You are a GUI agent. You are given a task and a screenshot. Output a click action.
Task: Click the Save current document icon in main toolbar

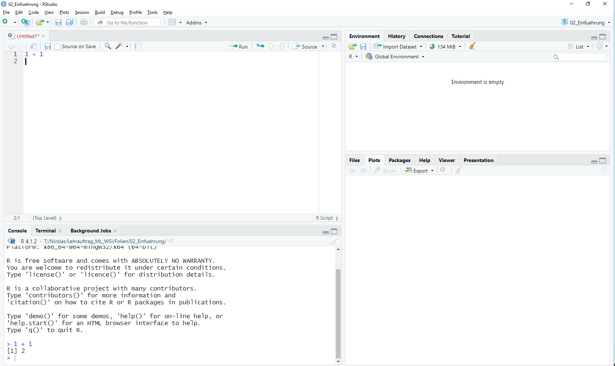[58, 22]
